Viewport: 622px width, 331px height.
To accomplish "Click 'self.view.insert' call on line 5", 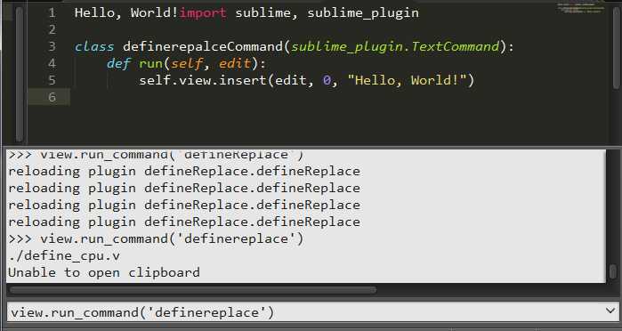I will [203, 81].
